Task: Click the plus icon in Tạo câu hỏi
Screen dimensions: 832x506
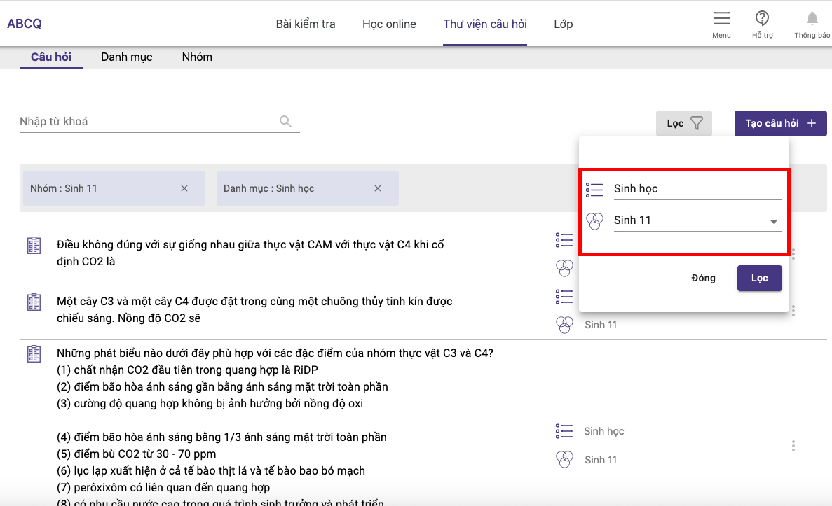Action: click(x=811, y=123)
